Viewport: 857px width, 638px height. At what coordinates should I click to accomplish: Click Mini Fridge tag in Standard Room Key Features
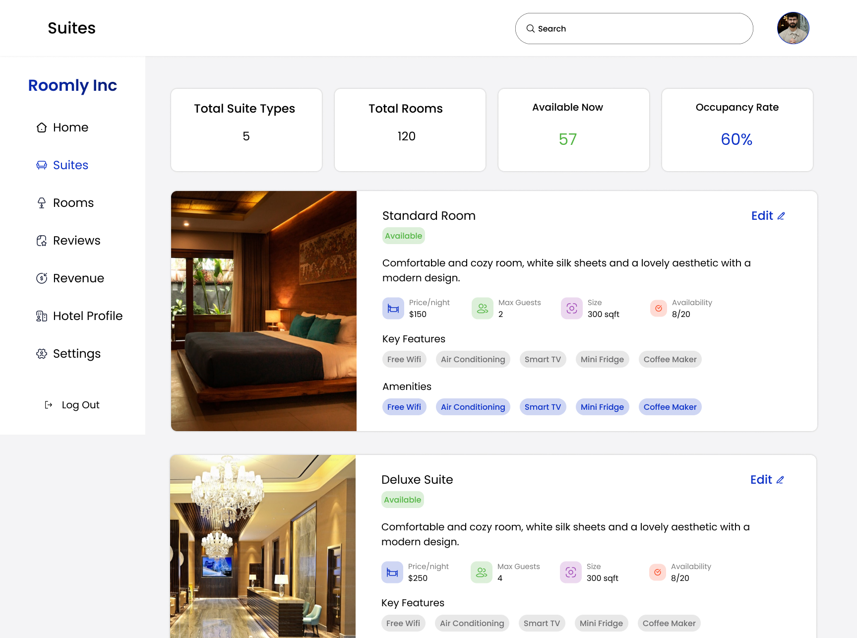[x=603, y=359]
